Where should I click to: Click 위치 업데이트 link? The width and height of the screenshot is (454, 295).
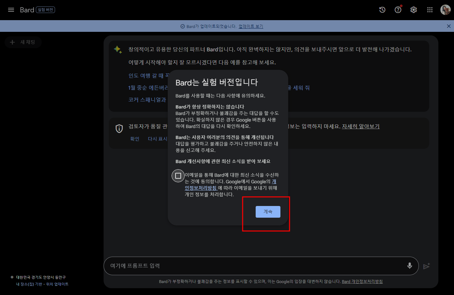point(57,284)
